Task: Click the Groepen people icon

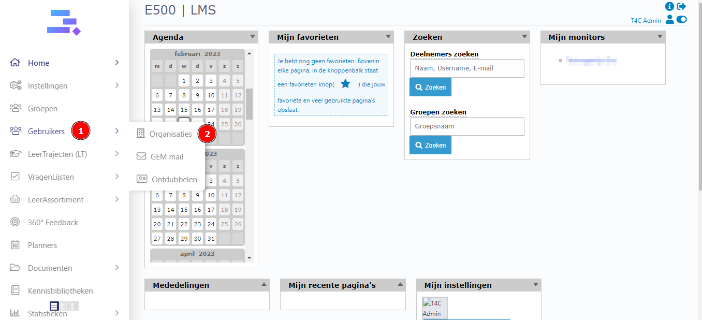Action: (16, 109)
